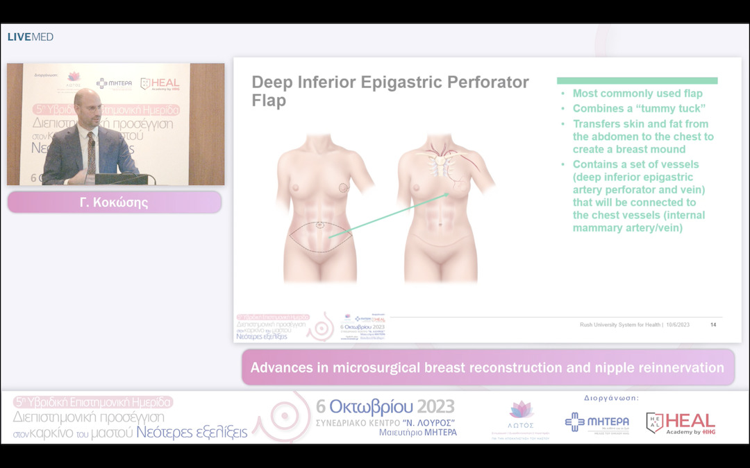
Task: Click the speaker name label Γ. Κοκώσης
Action: [x=114, y=202]
